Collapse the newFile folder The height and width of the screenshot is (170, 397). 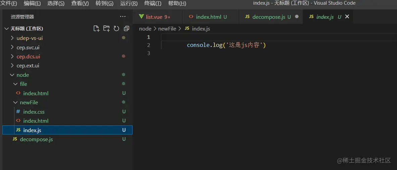67,103
